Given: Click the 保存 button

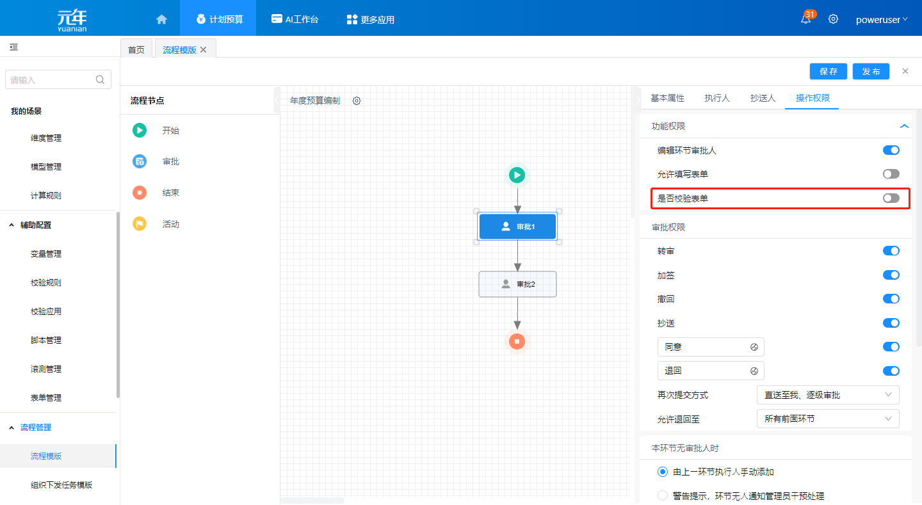Looking at the screenshot, I should pyautogui.click(x=828, y=72).
